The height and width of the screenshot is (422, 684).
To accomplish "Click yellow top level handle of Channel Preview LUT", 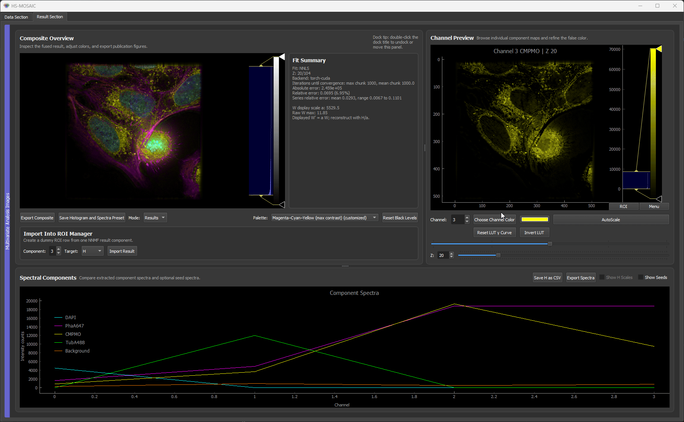I will pyautogui.click(x=659, y=49).
